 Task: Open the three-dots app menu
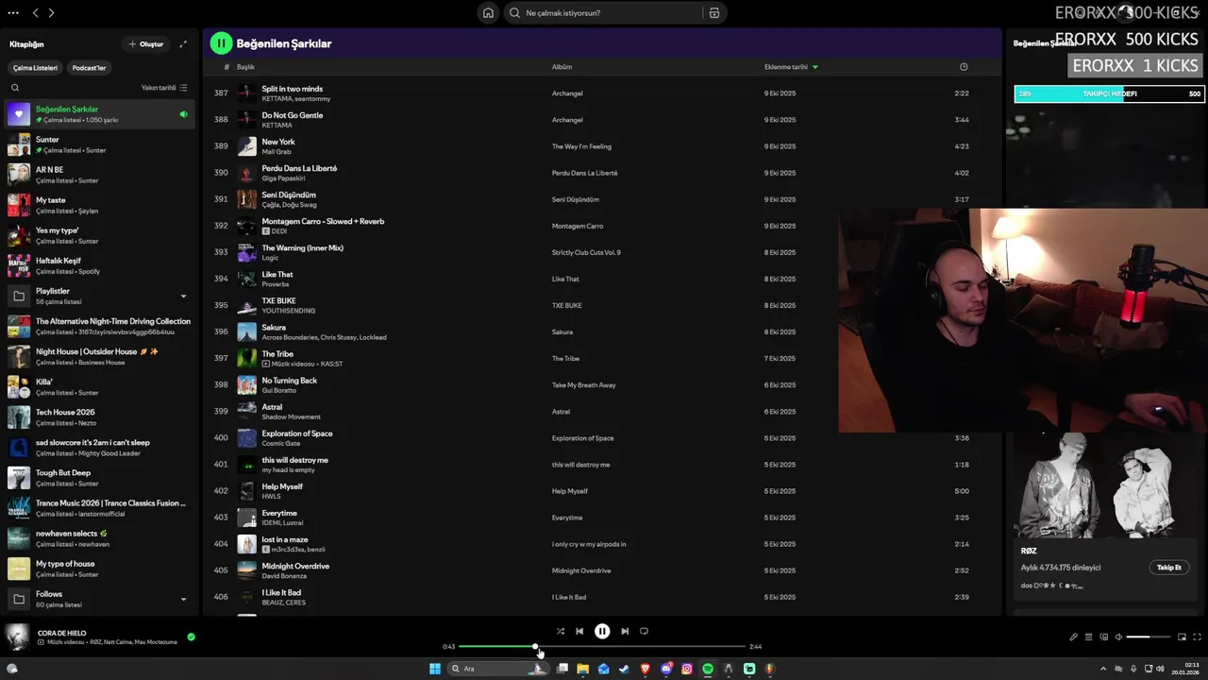pyautogui.click(x=13, y=13)
